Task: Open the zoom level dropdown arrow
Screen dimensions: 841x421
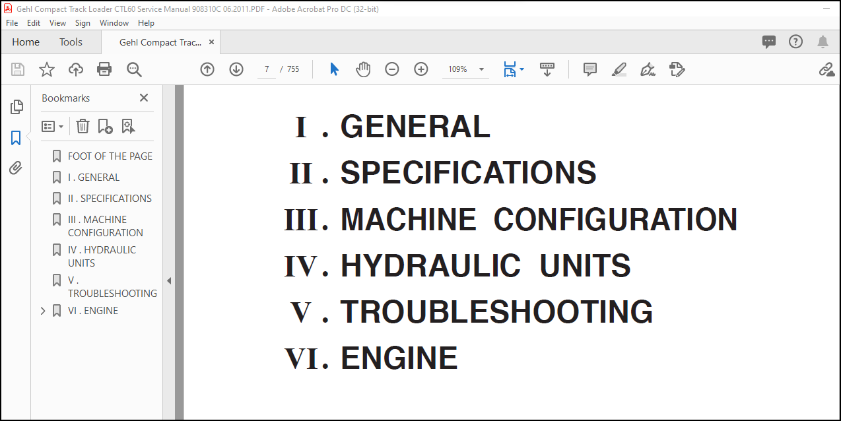Action: point(481,69)
